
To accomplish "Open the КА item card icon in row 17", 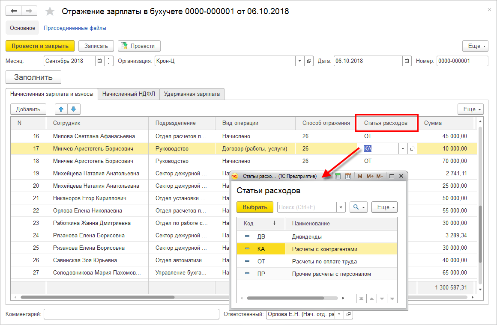I will click(x=412, y=148).
